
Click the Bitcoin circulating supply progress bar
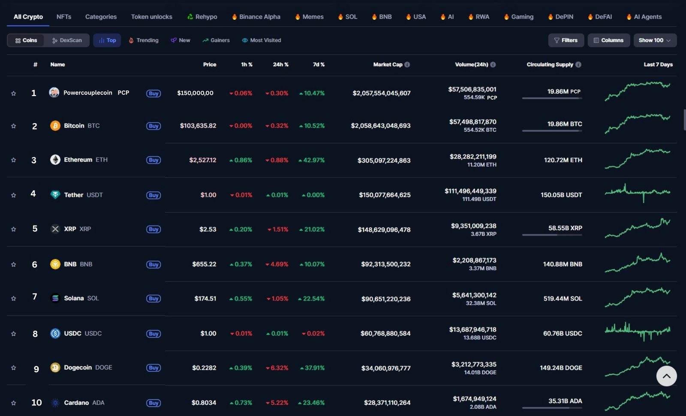pos(552,131)
